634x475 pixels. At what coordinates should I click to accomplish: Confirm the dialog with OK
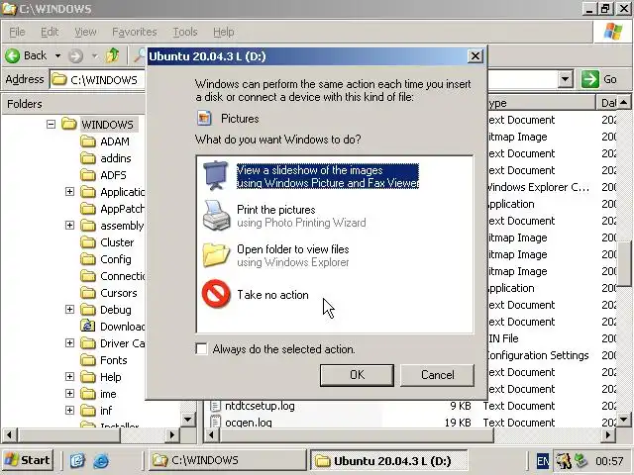[357, 375]
